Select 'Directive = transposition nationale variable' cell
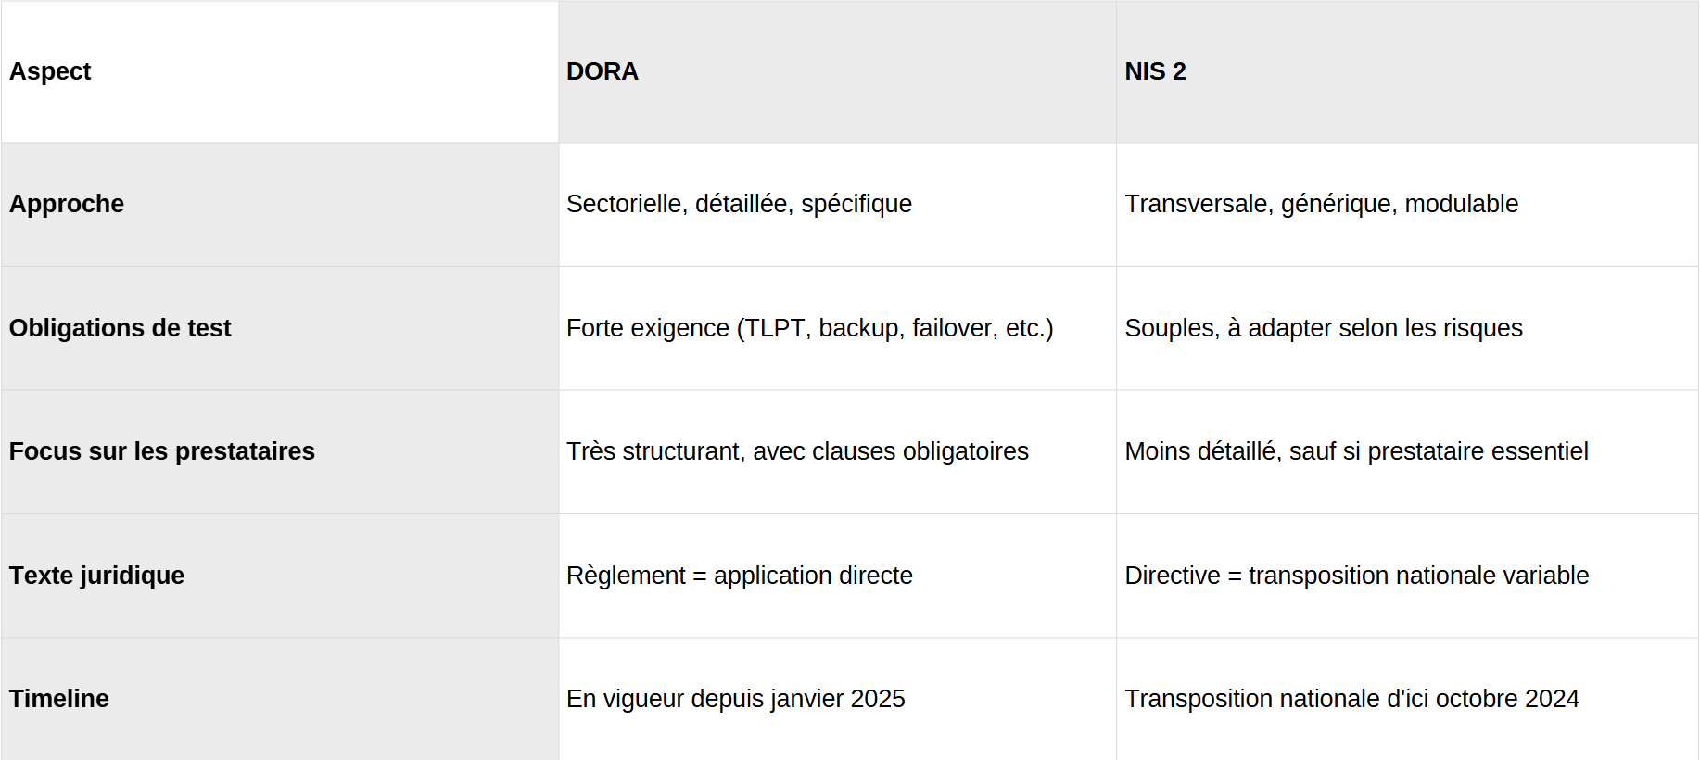The width and height of the screenshot is (1700, 760). pos(1356,576)
